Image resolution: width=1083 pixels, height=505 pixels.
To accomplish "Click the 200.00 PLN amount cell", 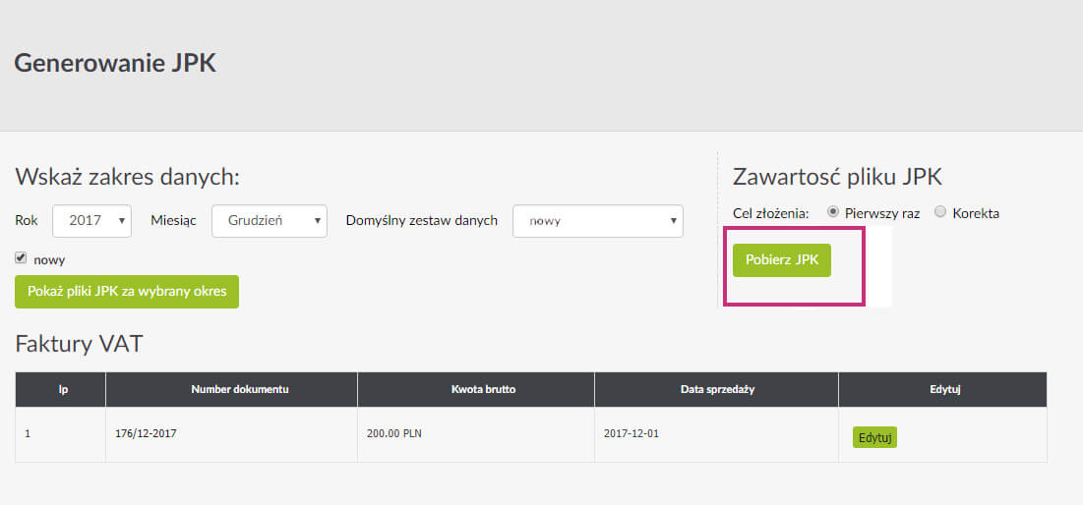I will tap(393, 433).
